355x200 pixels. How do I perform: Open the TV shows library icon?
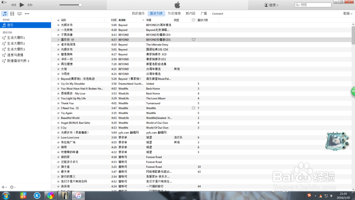tap(20, 13)
